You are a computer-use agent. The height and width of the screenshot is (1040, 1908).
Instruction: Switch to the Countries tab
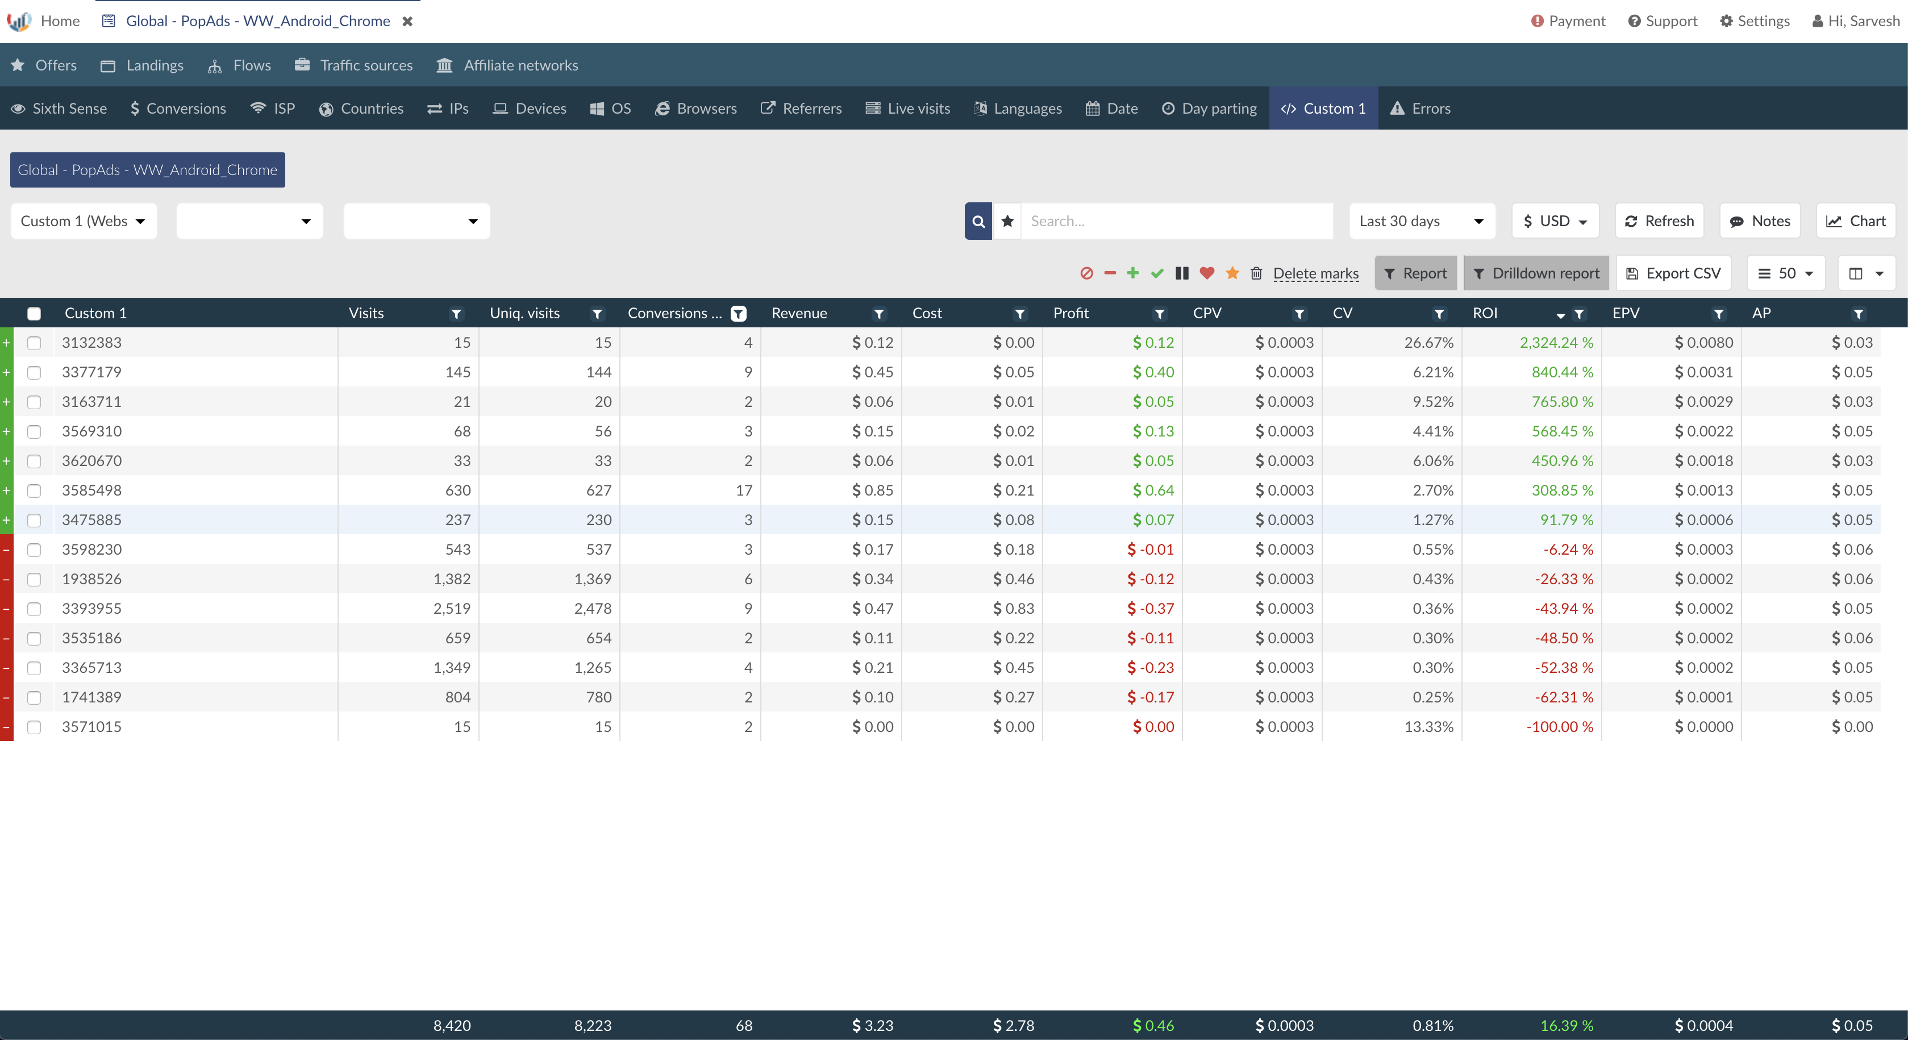pos(361,108)
